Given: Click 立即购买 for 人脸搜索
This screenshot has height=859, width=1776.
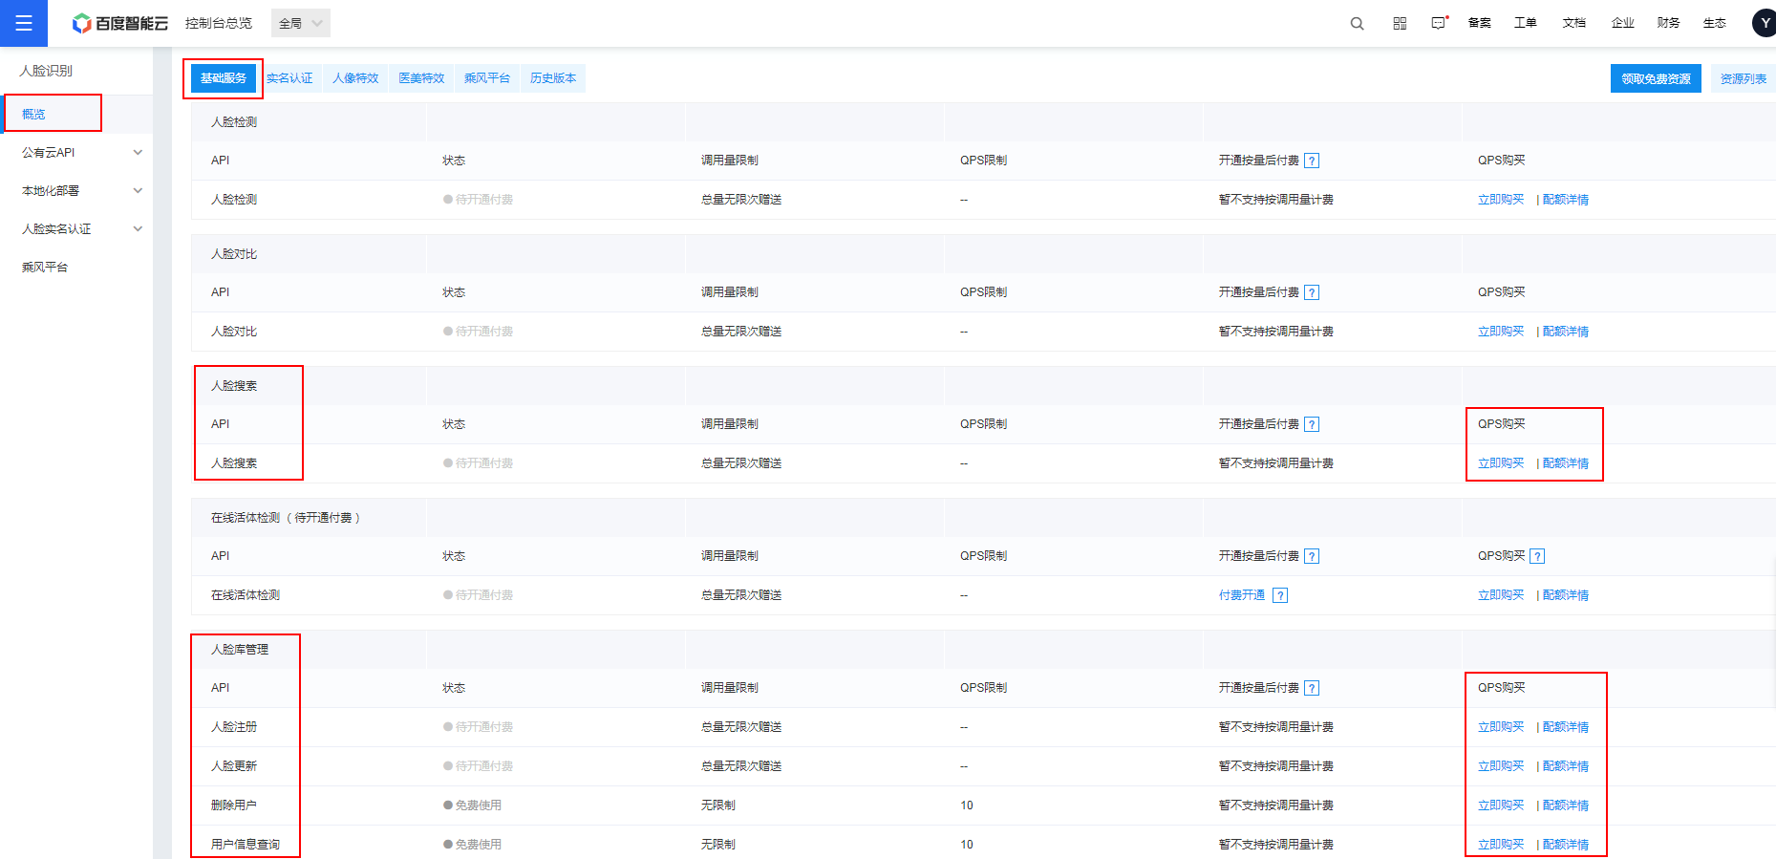Looking at the screenshot, I should point(1500,463).
